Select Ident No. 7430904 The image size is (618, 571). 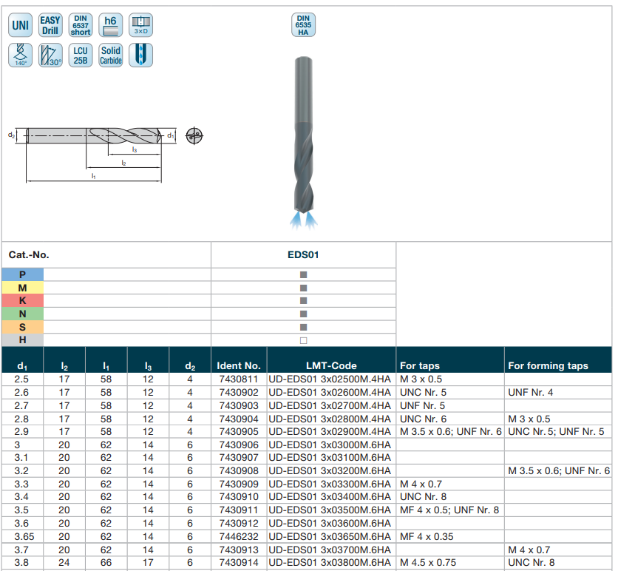pyautogui.click(x=239, y=419)
